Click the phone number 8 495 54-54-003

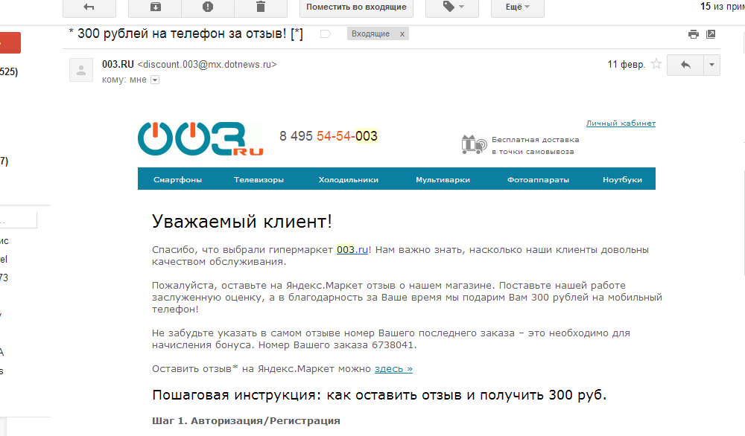point(329,136)
